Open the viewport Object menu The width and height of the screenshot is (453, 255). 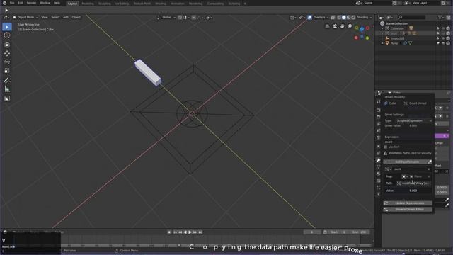pos(76,17)
